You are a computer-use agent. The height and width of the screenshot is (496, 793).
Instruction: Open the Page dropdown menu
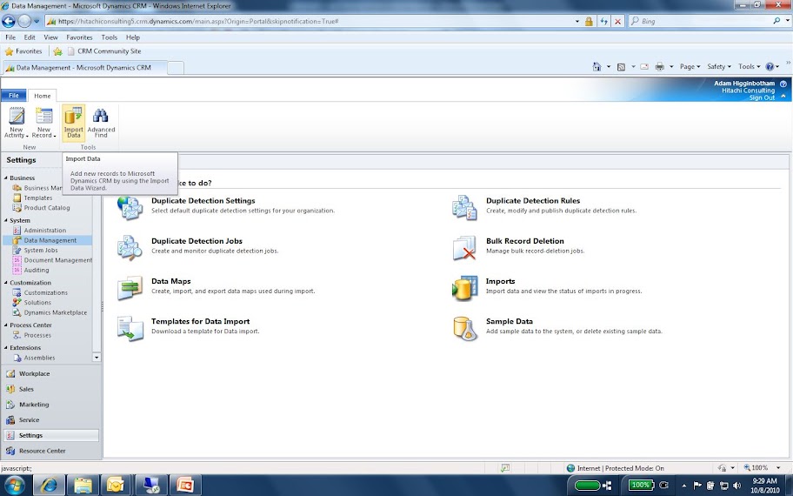690,67
